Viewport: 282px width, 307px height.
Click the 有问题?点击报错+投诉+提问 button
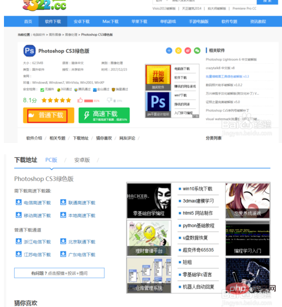click(60, 273)
